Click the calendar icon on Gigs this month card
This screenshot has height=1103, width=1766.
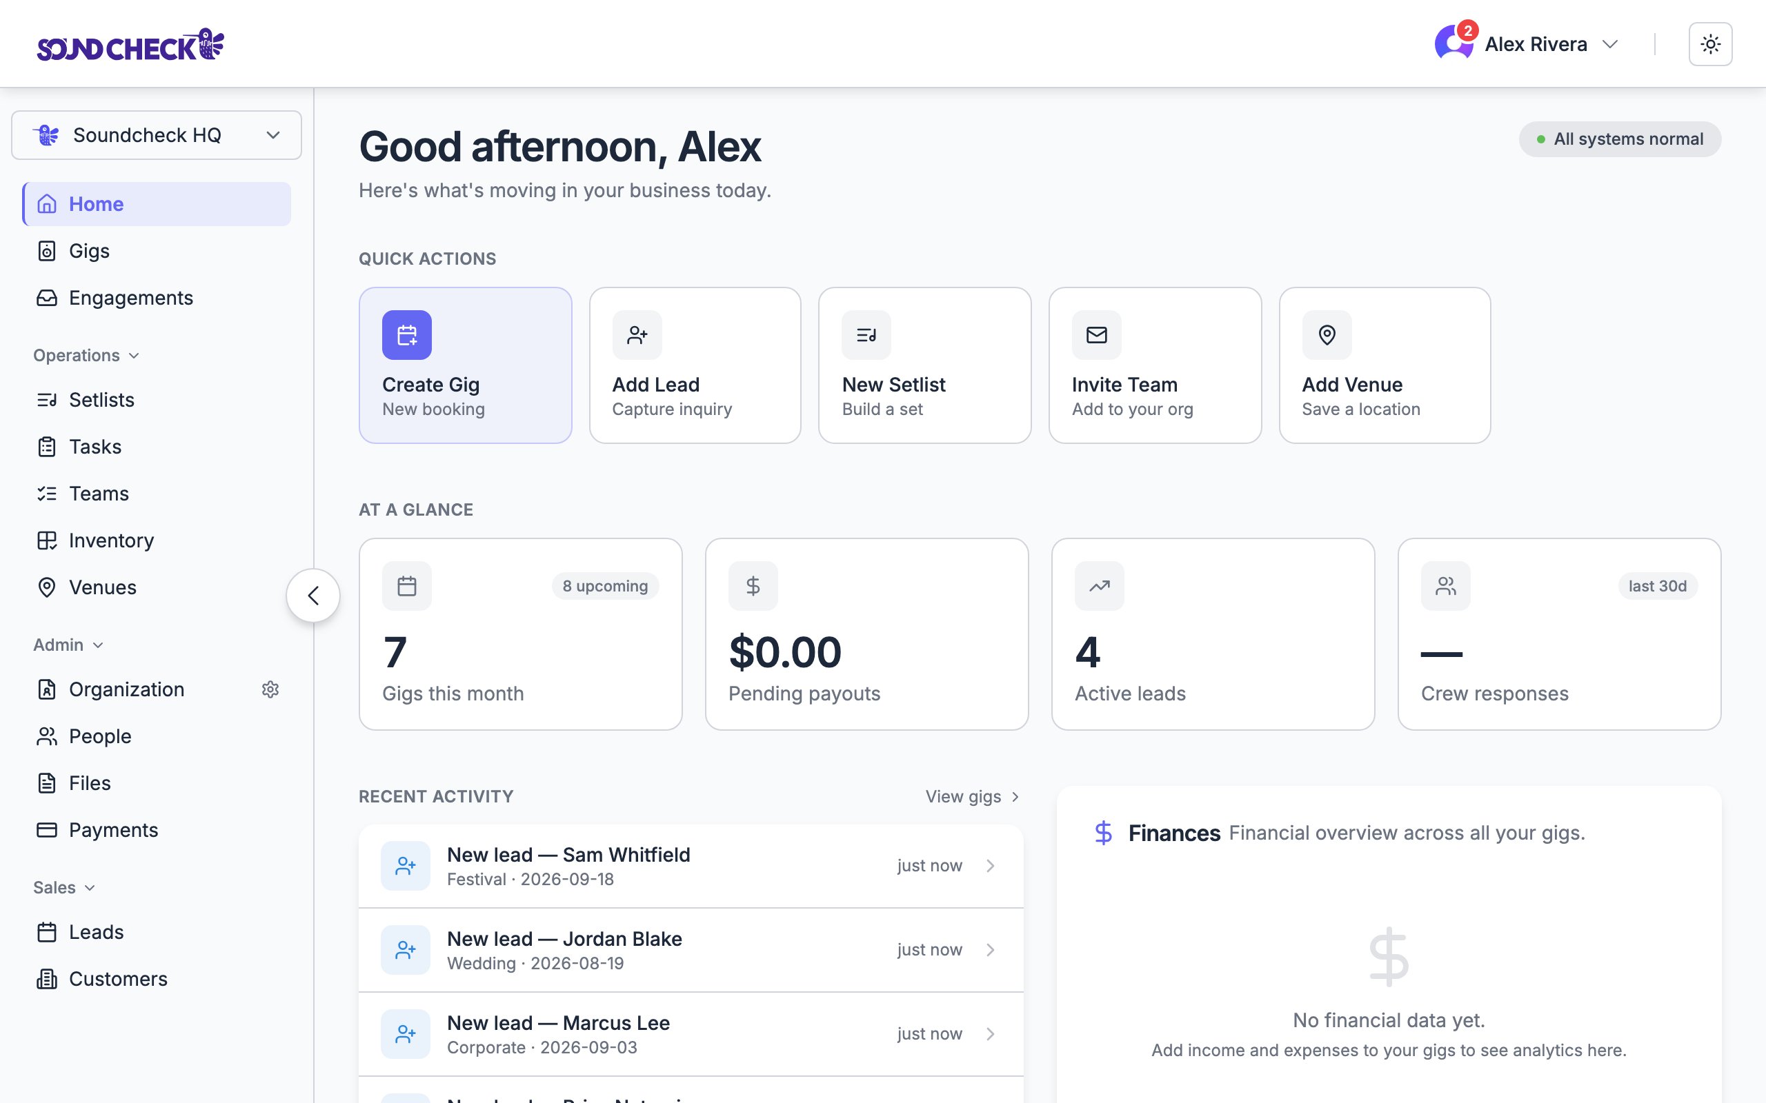[x=406, y=586]
